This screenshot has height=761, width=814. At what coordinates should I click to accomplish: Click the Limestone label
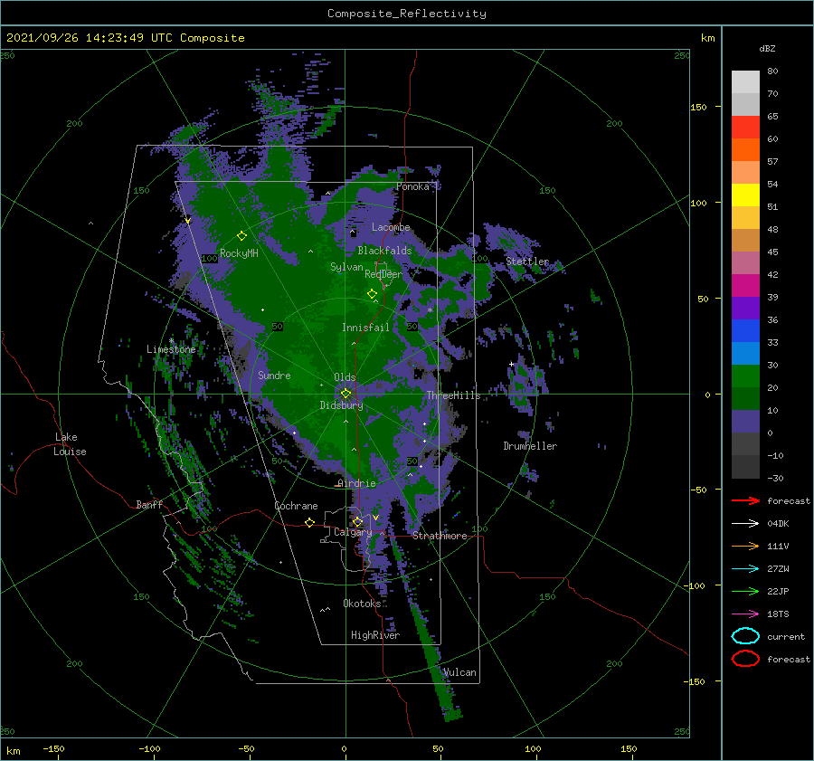(x=171, y=349)
